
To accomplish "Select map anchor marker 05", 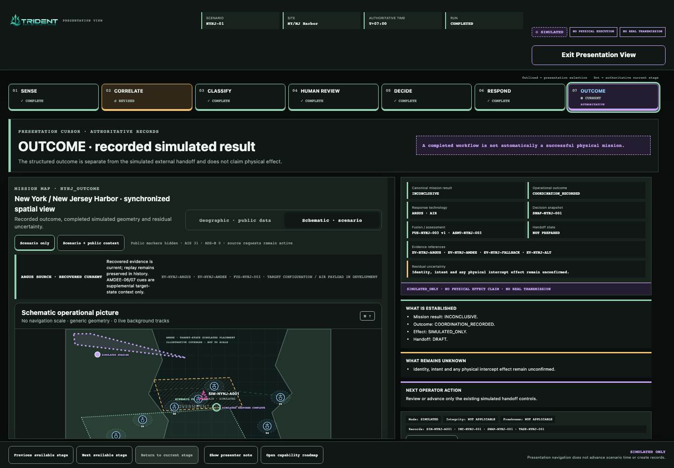I will pos(280,398).
